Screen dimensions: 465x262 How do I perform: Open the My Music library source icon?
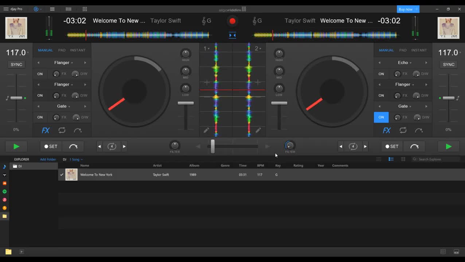coord(5,167)
